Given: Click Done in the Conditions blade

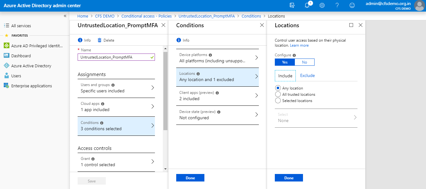Looking at the screenshot, I should tap(190, 178).
